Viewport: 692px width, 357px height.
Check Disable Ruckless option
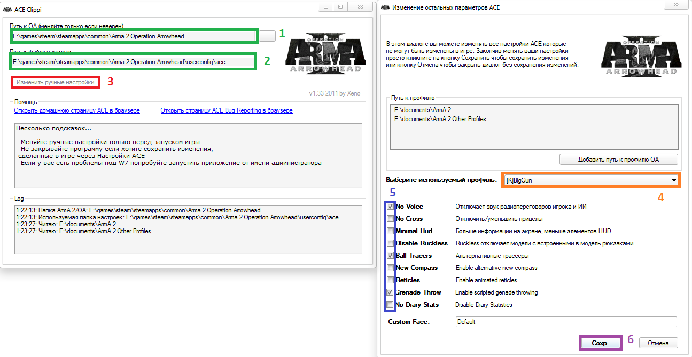391,243
